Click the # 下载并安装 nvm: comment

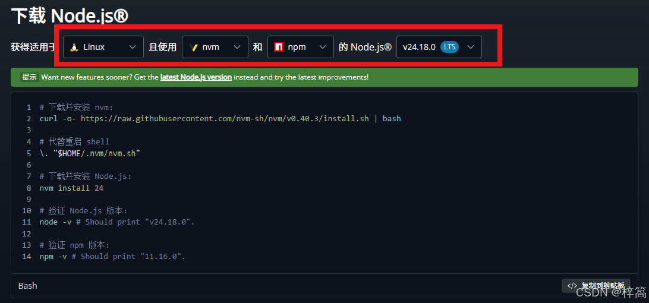76,108
